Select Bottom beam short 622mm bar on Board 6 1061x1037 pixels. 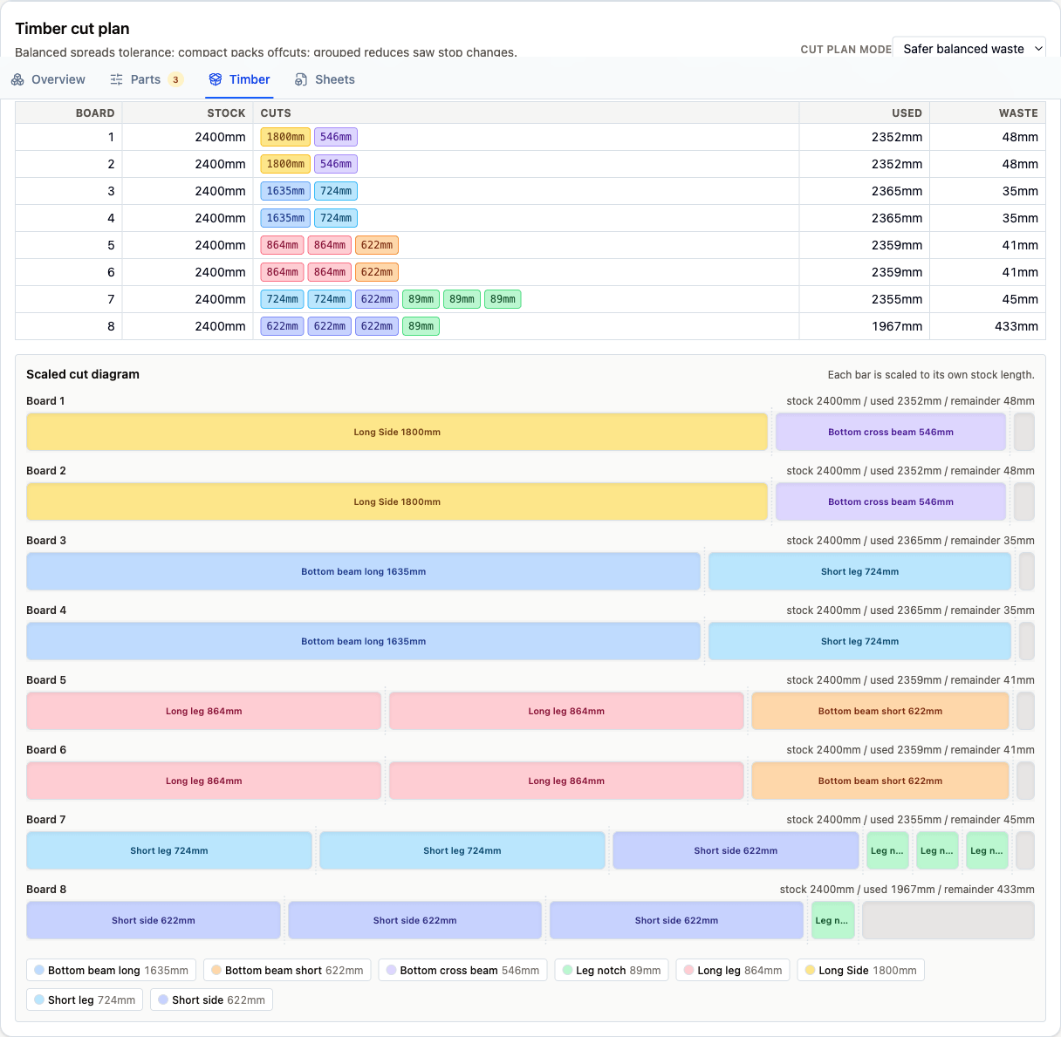pyautogui.click(x=880, y=781)
